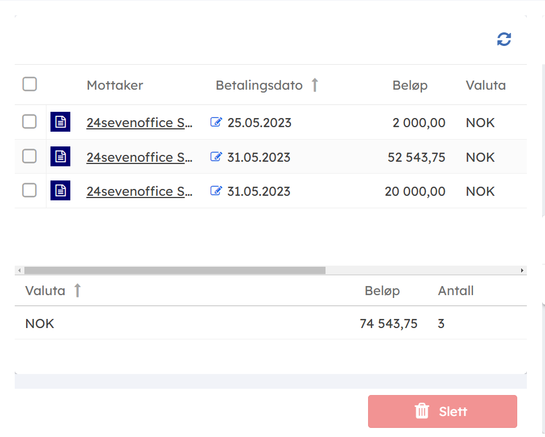Sort by Betalingsdato using arrow indicator
Viewport: 545px width, 437px height.
[315, 85]
